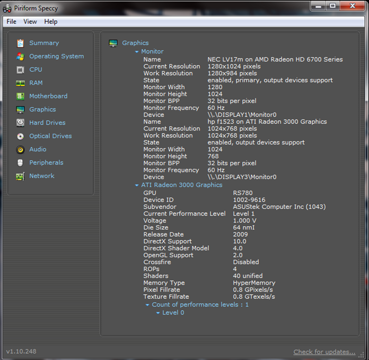The image size is (369, 360).
Task: Open the Summary section
Action: [x=44, y=43]
